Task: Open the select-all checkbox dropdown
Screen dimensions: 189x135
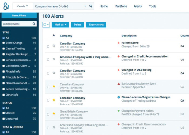Action: [46, 25]
